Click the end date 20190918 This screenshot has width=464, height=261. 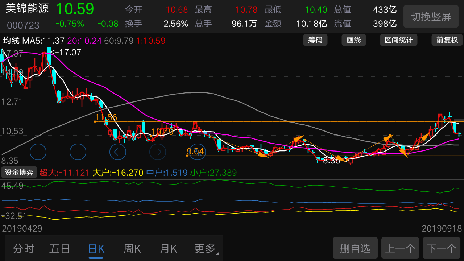coord(442,229)
